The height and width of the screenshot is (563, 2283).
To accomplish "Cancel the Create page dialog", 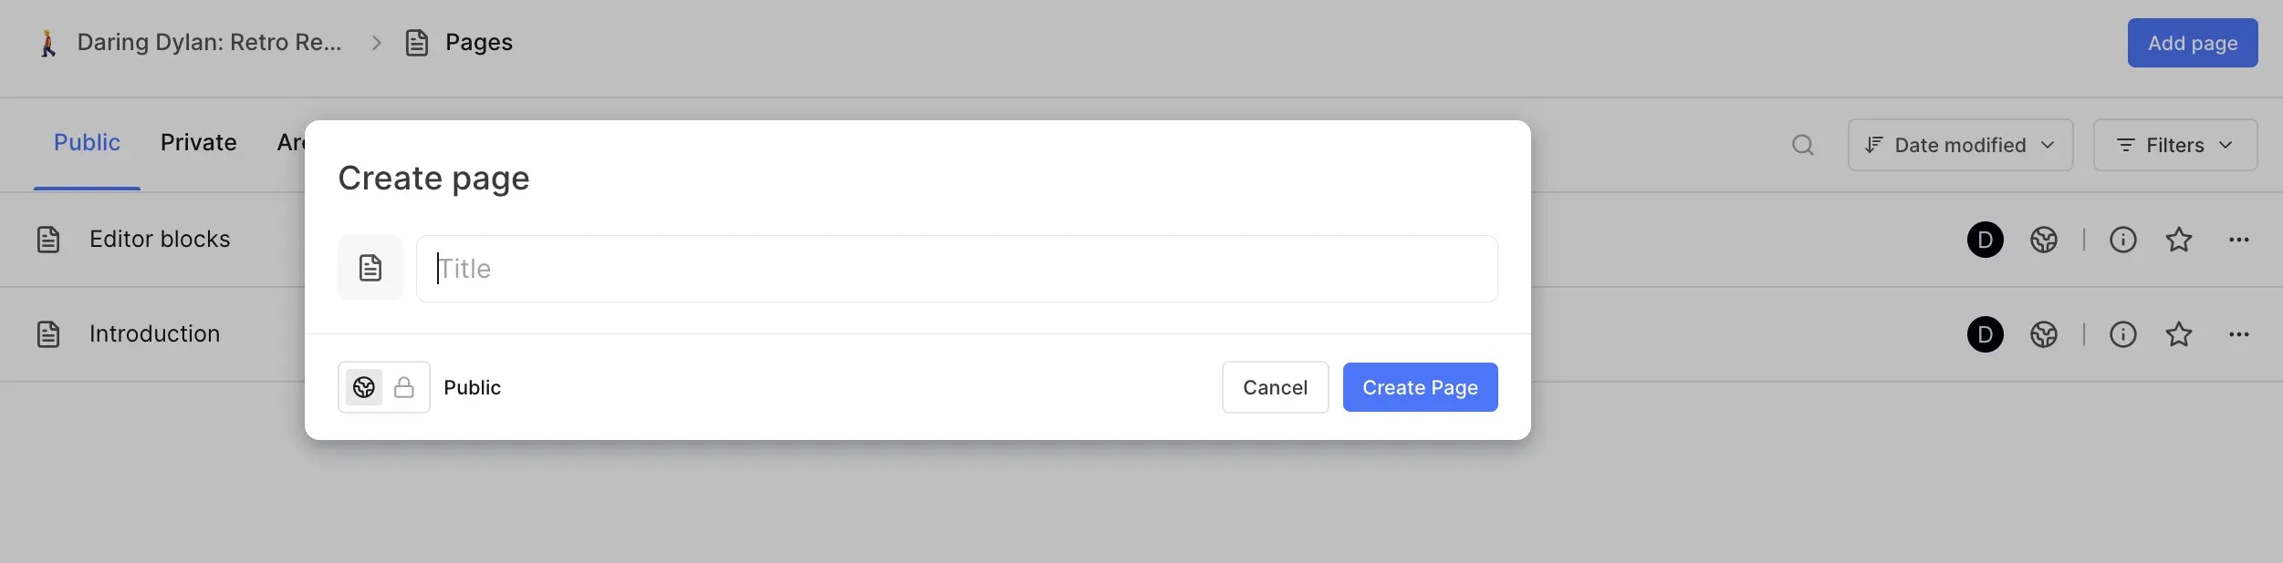I will click(x=1274, y=387).
